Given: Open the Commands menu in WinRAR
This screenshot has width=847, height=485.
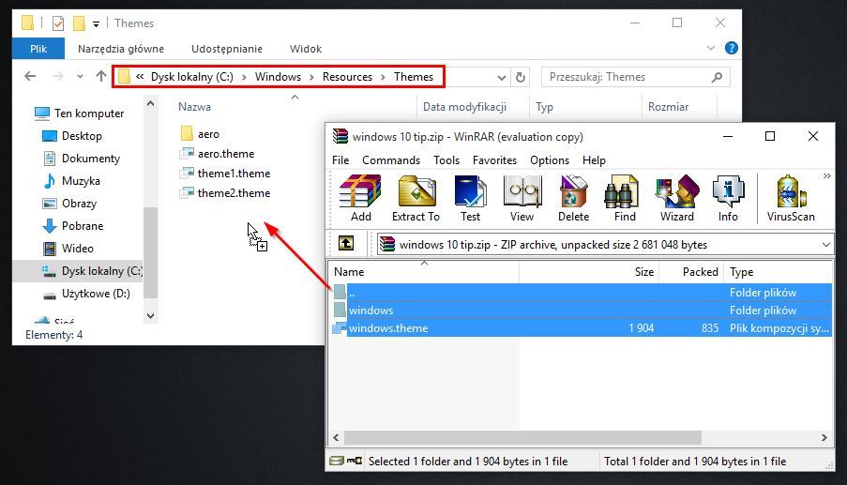Looking at the screenshot, I should coord(391,160).
